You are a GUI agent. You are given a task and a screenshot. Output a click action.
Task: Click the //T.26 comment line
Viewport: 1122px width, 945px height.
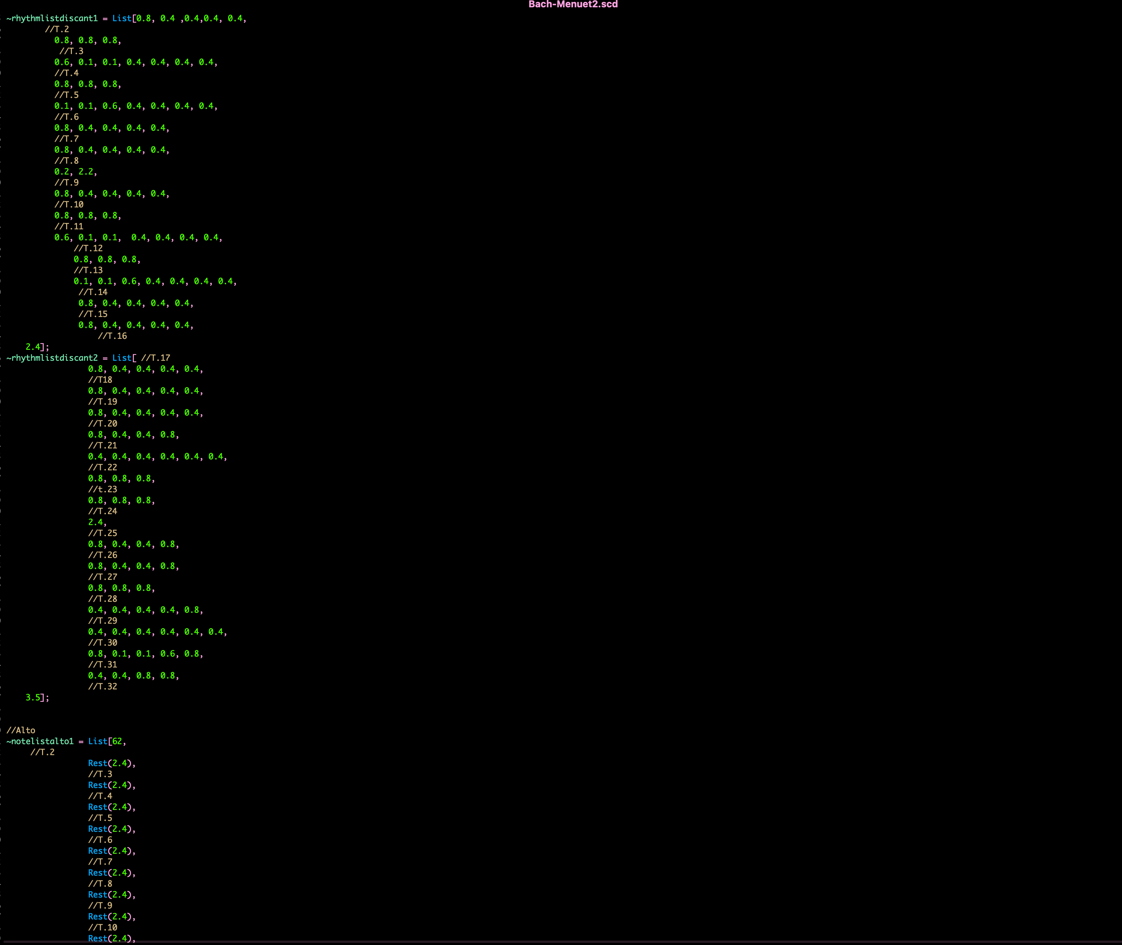(x=102, y=555)
